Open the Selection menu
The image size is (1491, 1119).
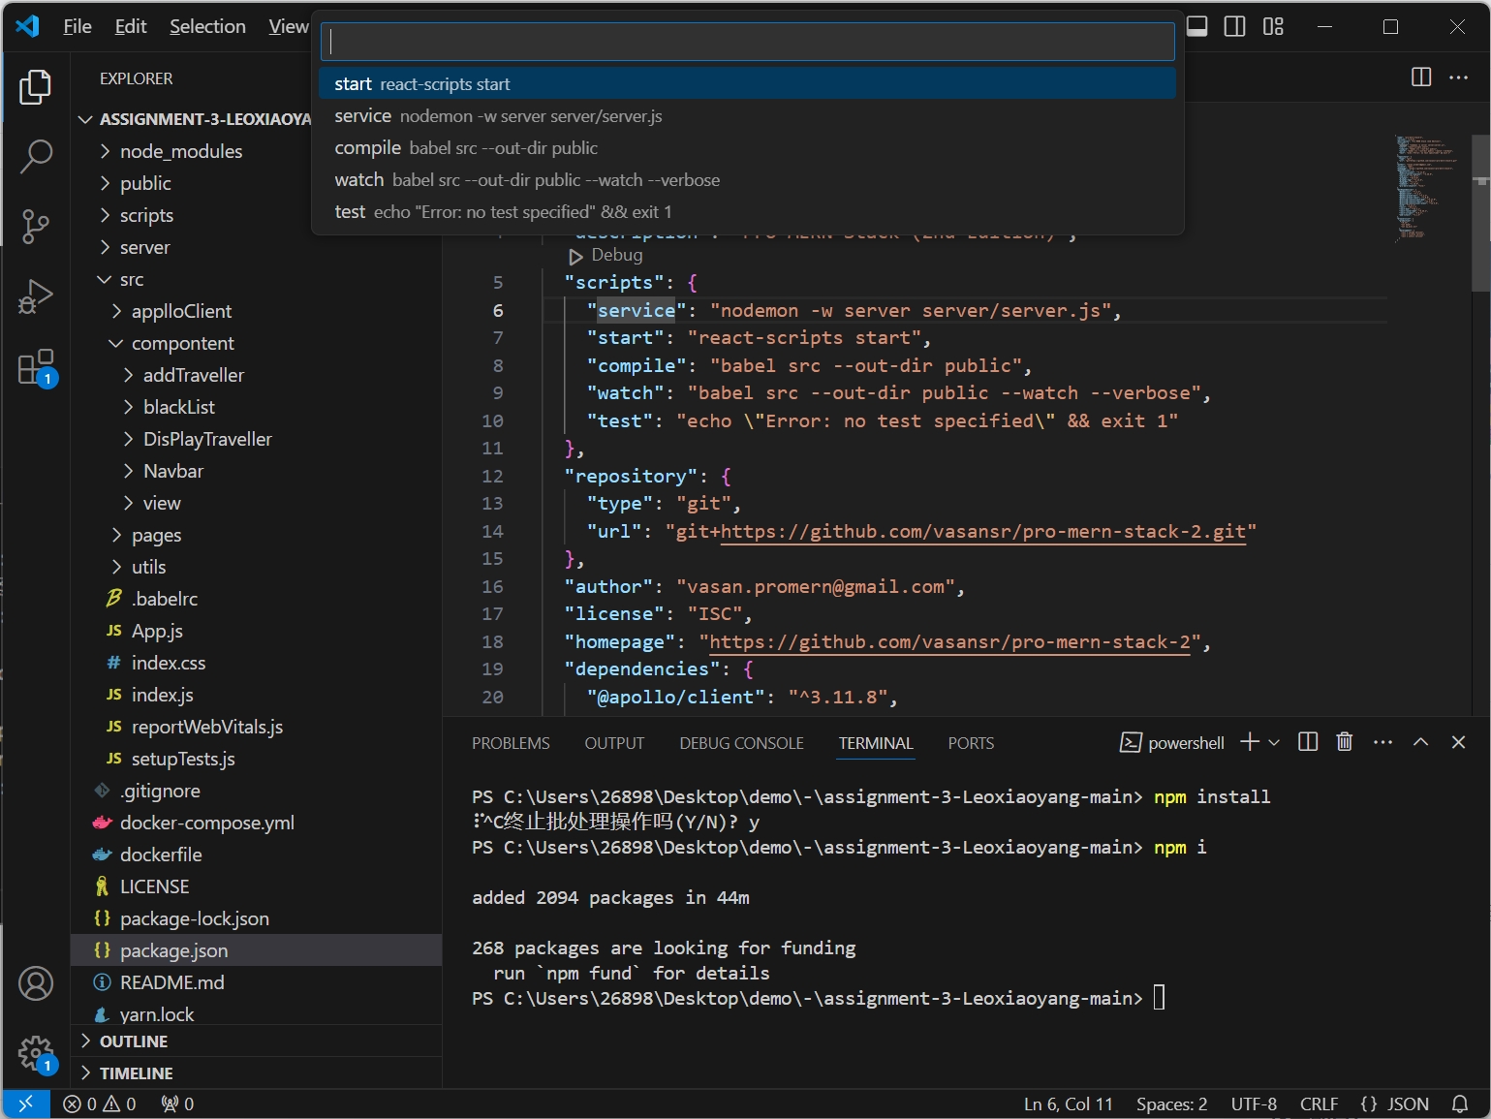207,26
